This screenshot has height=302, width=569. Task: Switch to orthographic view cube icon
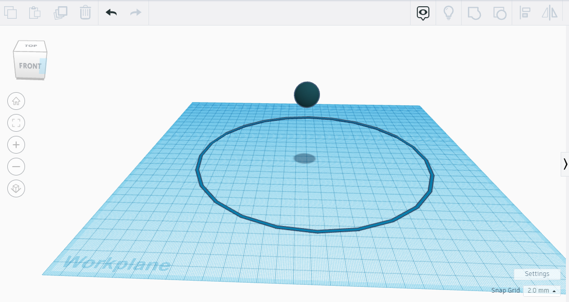pyautogui.click(x=16, y=188)
